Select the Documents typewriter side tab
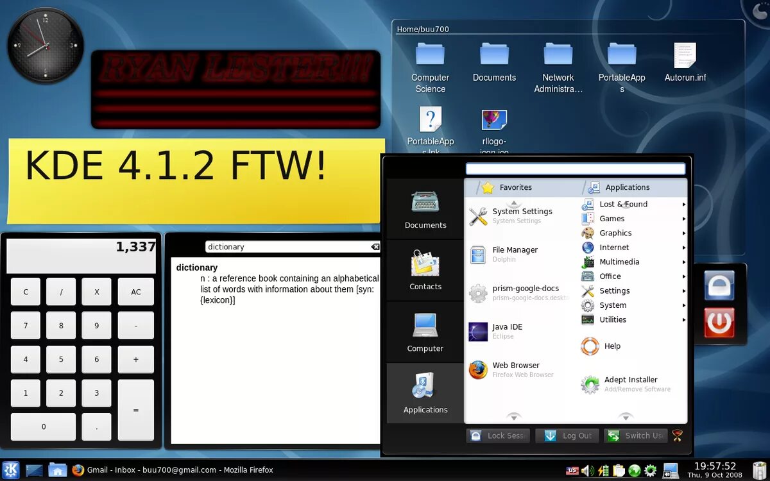The height and width of the screenshot is (481, 770). (425, 210)
